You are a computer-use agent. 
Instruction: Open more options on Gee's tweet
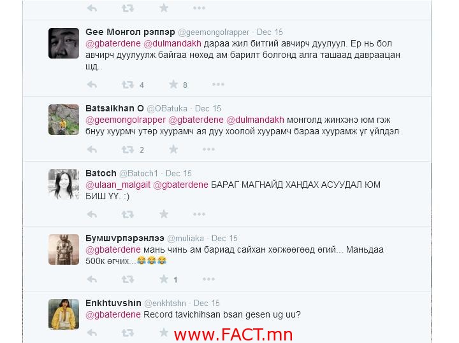pyautogui.click(x=218, y=85)
